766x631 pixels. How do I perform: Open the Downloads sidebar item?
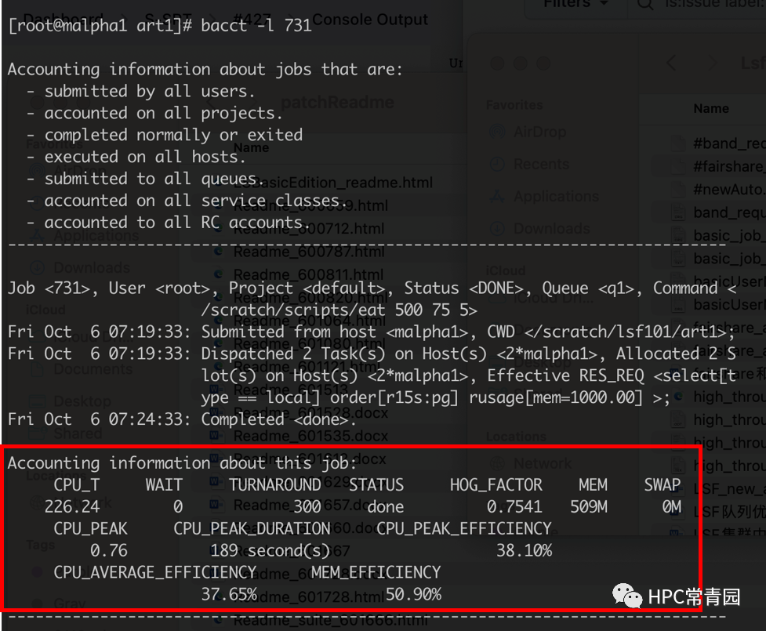(536, 228)
